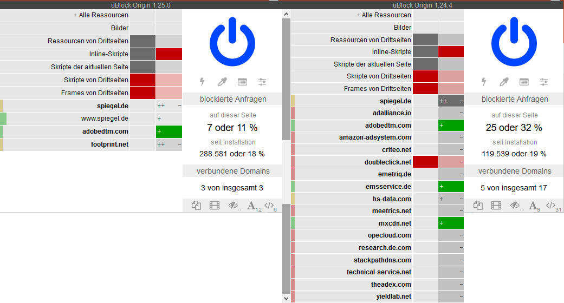
Task: Select yieldlab.net domain row
Action: click(352, 297)
